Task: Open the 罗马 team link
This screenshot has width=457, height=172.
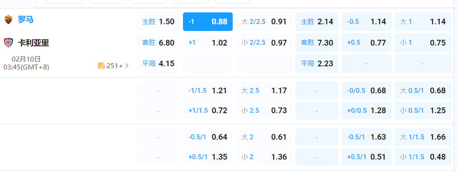Action: (25, 20)
